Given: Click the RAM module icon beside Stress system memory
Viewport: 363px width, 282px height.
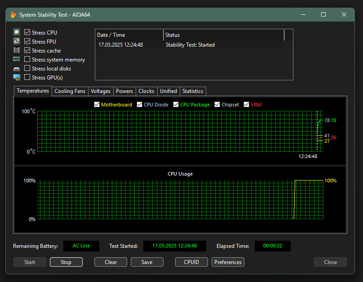Looking at the screenshot, I should click(x=17, y=59).
